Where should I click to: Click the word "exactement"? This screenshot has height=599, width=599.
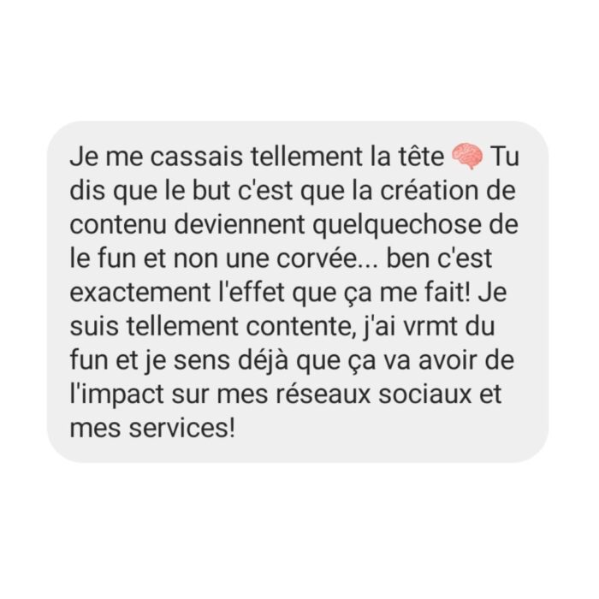pyautogui.click(x=140, y=293)
